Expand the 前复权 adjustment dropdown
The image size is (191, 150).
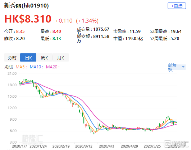coord(177,67)
